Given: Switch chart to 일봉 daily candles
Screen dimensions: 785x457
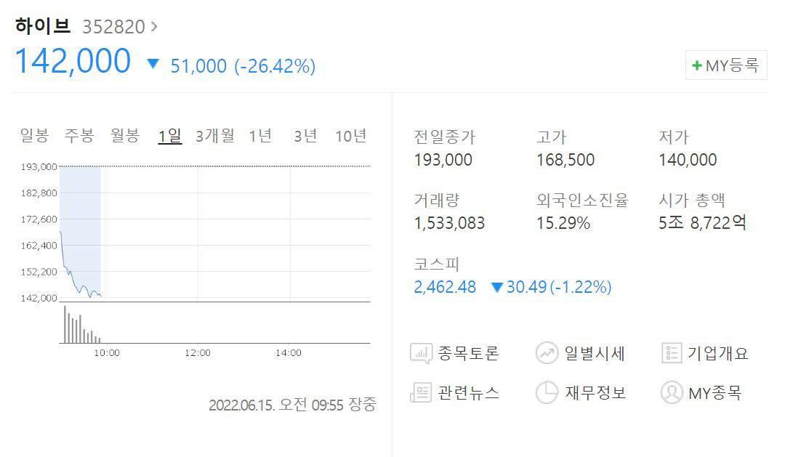Looking at the screenshot, I should [34, 136].
